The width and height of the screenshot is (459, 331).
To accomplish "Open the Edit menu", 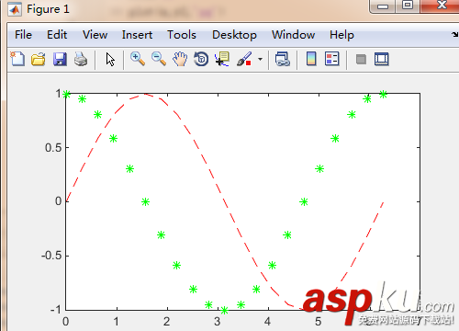I will point(57,35).
